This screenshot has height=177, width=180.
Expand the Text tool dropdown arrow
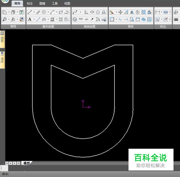click(34, 19)
